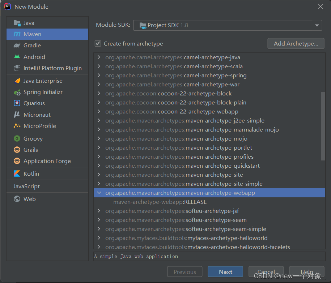
Task: Select maven-archetype-marmalade-mojo row
Action: 209,129
